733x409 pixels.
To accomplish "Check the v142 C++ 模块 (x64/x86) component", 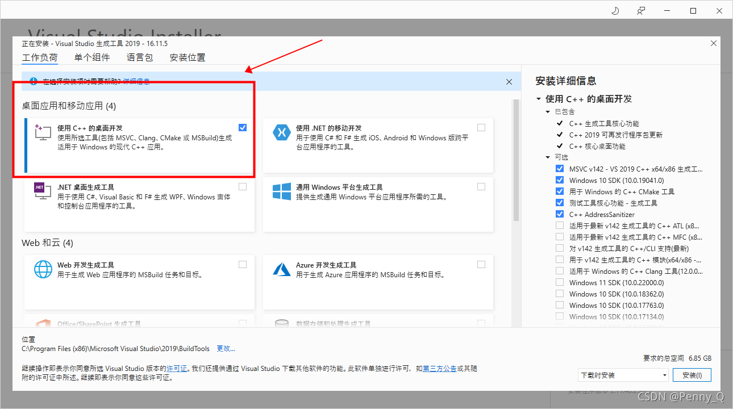I will point(560,260).
